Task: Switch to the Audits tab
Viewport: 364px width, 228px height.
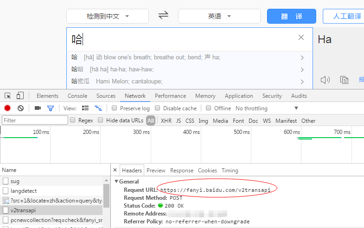Action: coord(299,96)
